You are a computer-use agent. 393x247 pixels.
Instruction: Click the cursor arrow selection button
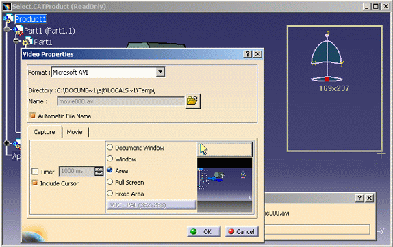[225, 149]
